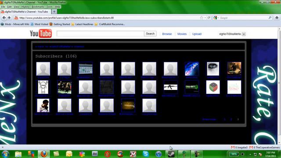This screenshot has width=281, height=158.
Task: Open Mods - Minecraft Wiki bookmark
Action: [x=15, y=24]
